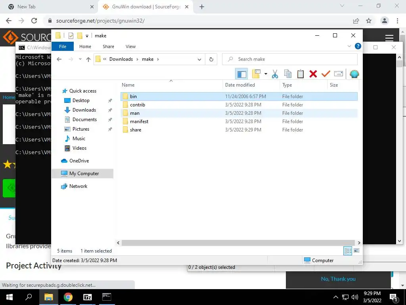Open Explorer Help question mark icon
The height and width of the screenshot is (305, 406).
pos(358,46)
